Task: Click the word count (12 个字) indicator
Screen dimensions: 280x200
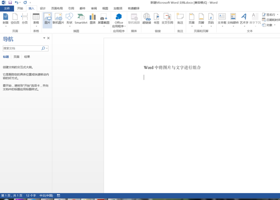Action: [x=31, y=196]
